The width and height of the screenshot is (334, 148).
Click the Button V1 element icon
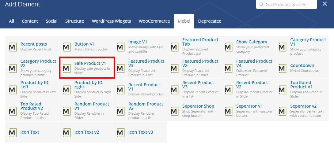(x=67, y=47)
